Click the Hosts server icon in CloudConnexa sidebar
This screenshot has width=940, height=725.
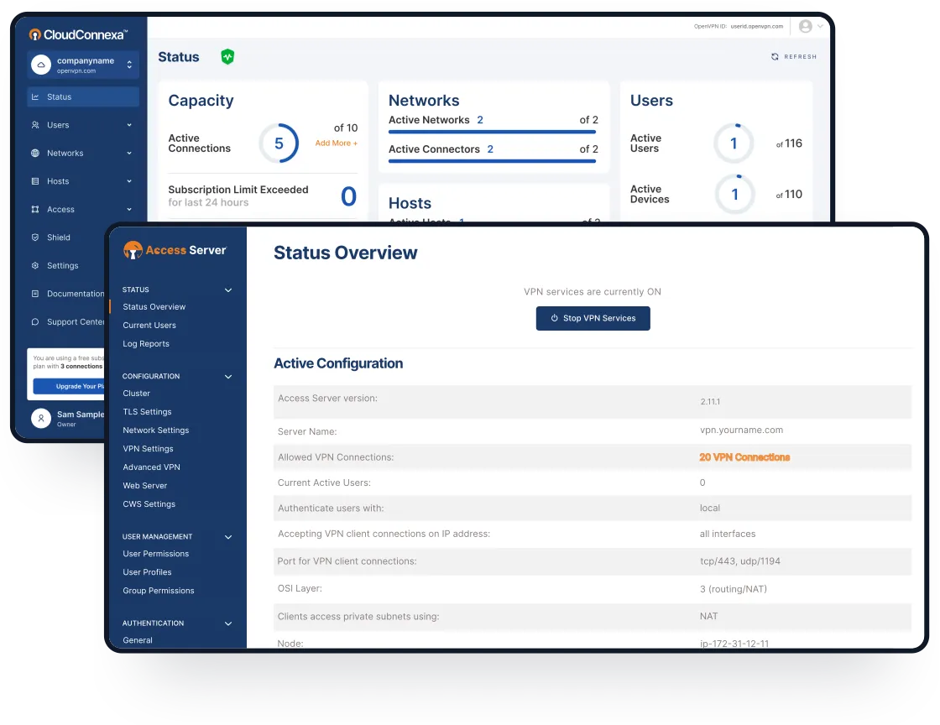(x=35, y=181)
